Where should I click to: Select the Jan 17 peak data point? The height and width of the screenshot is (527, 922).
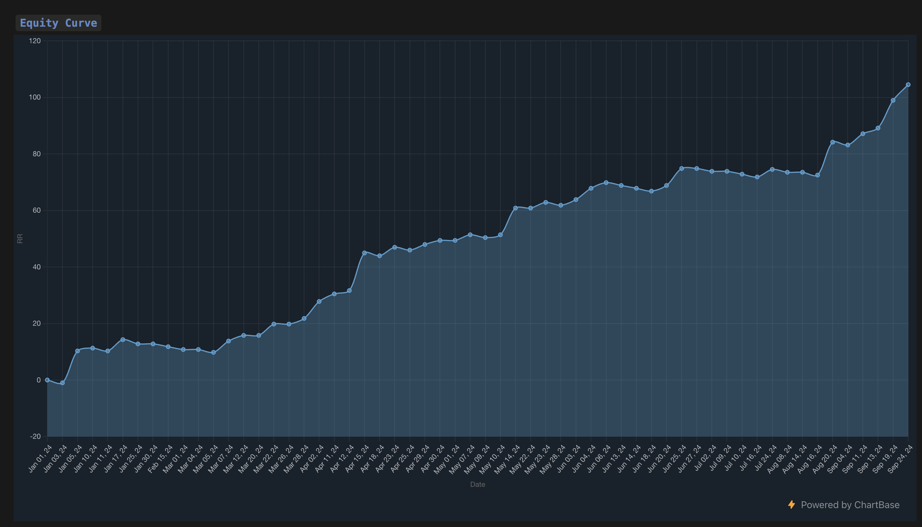click(x=123, y=340)
